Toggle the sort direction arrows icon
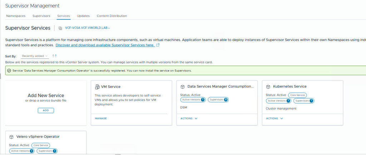Screen dimensions: 366x155 tap(54, 56)
